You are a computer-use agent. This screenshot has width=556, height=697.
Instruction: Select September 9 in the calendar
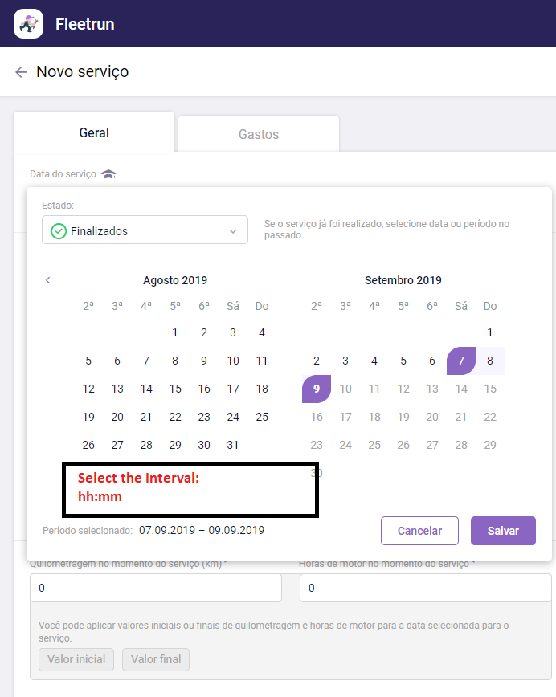[317, 389]
